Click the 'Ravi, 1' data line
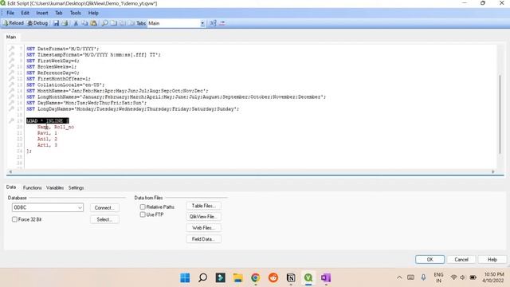The height and width of the screenshot is (287, 510). click(47, 133)
